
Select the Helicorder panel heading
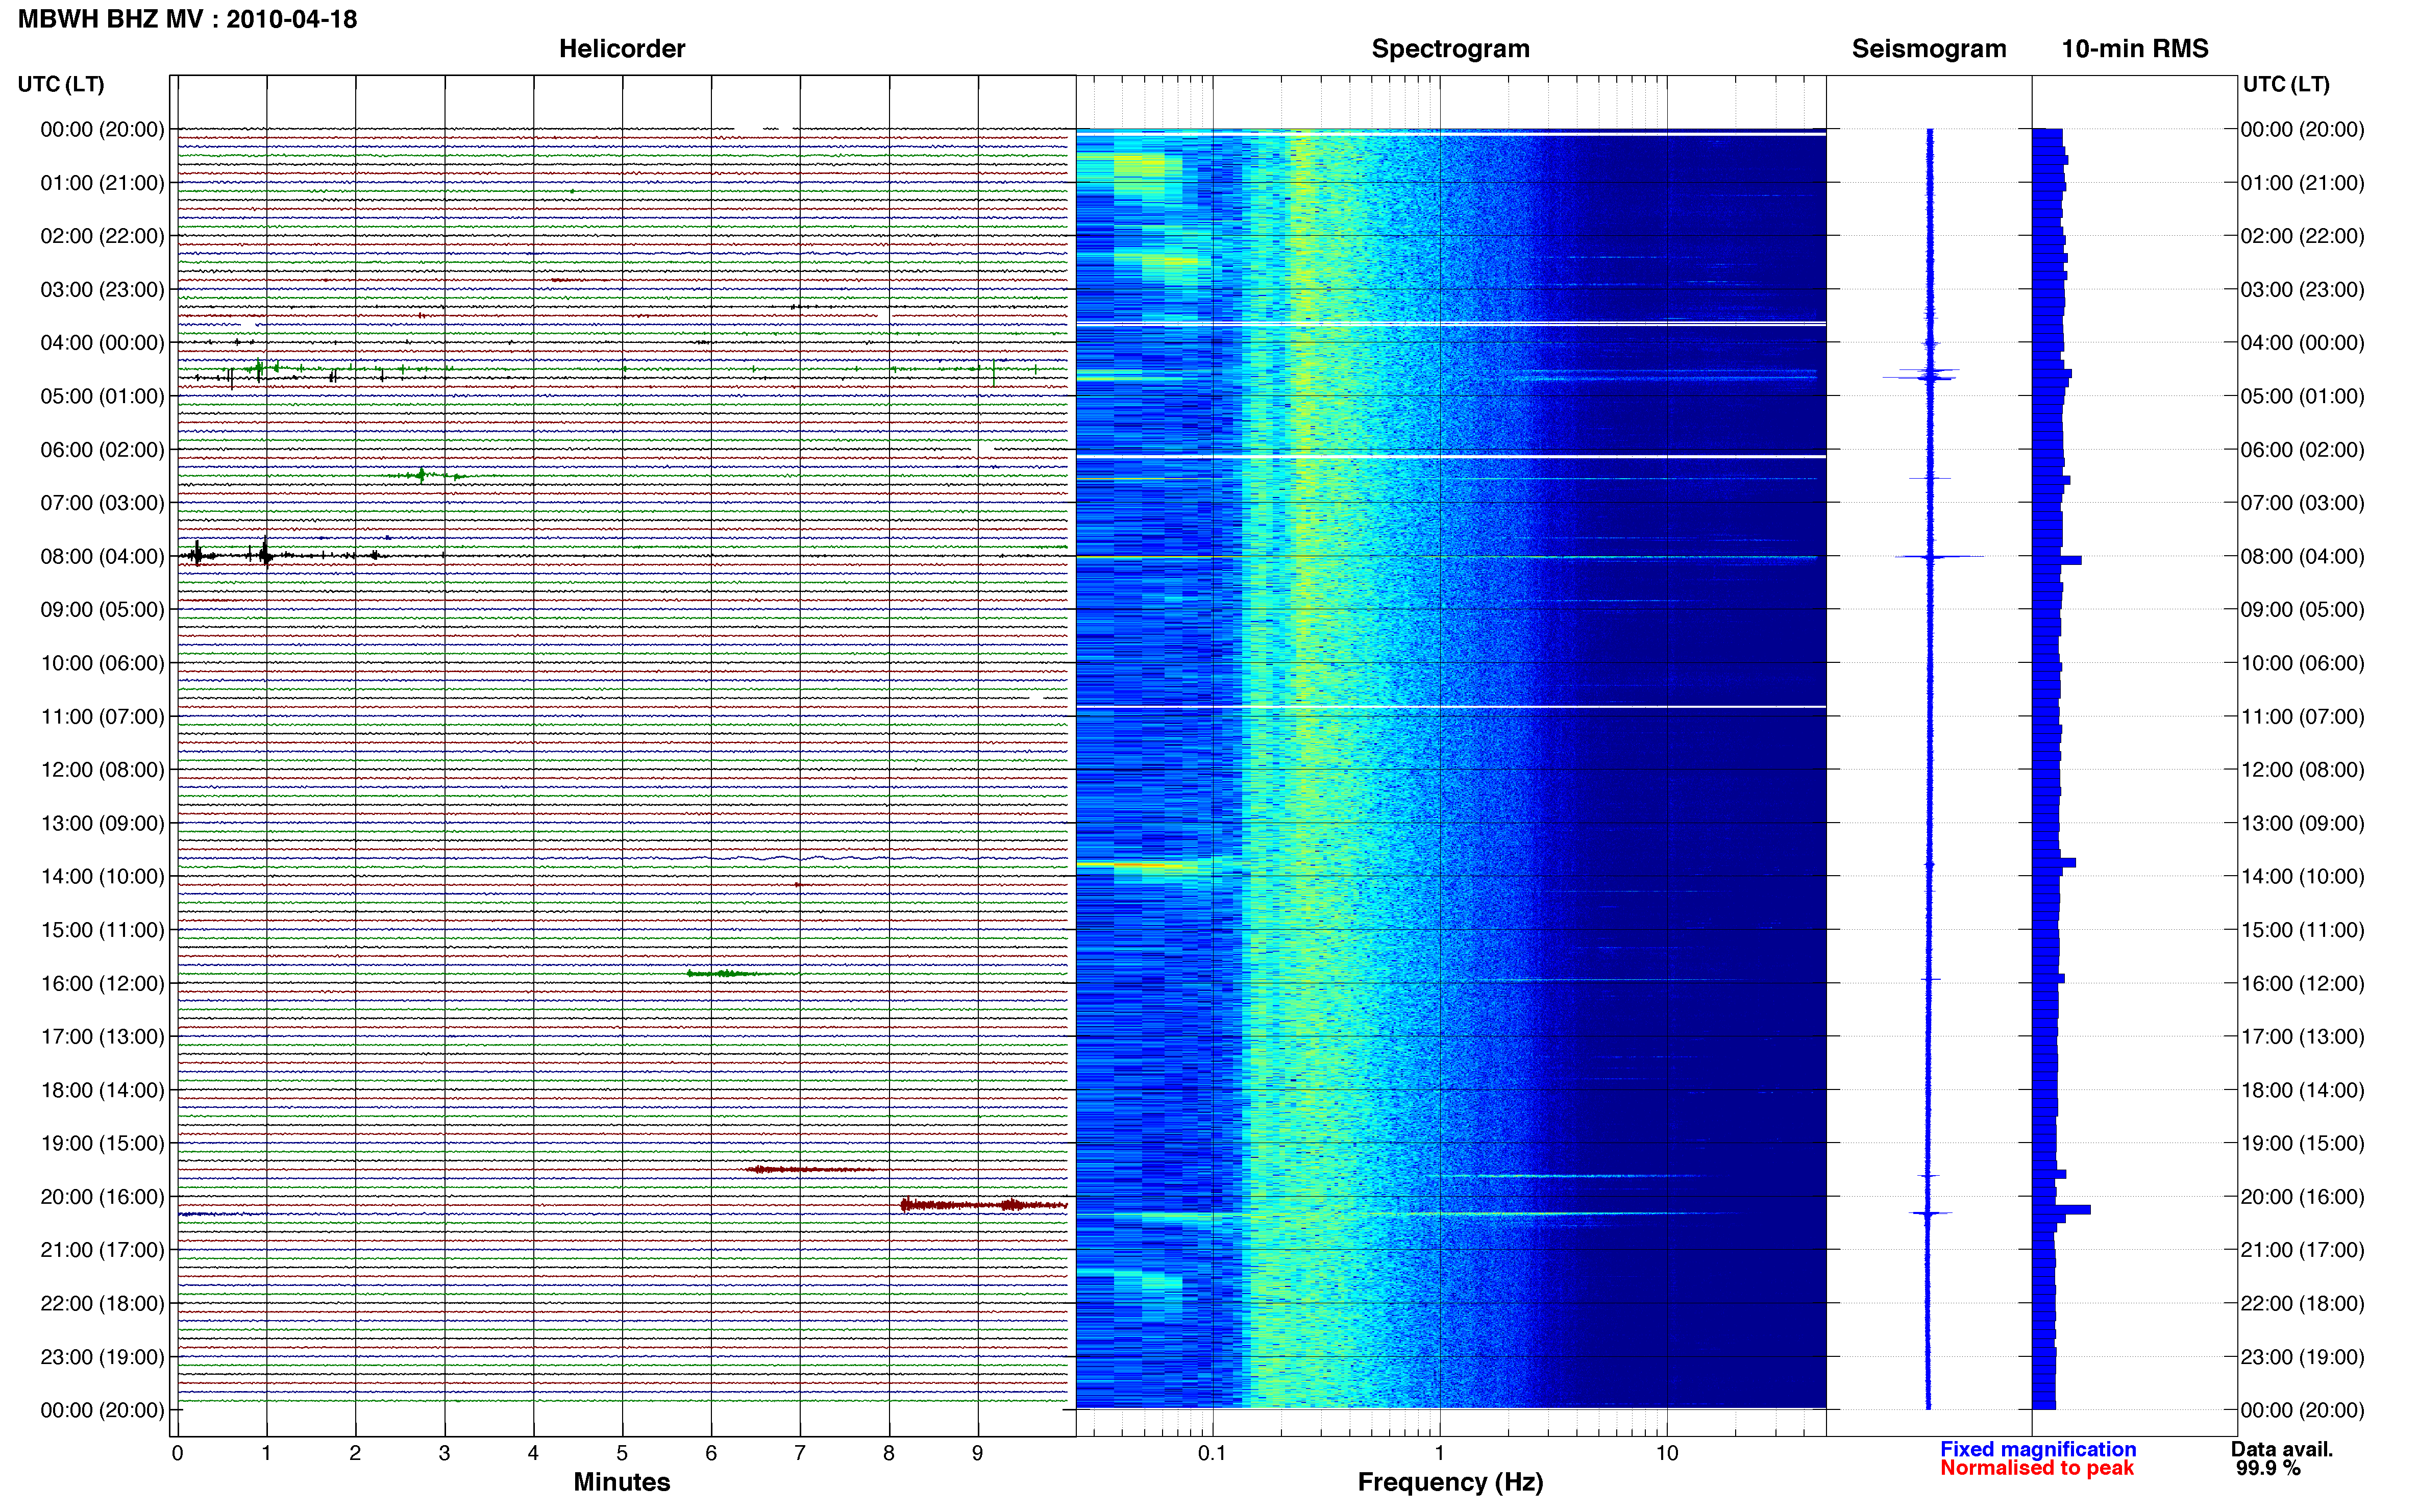pos(621,49)
